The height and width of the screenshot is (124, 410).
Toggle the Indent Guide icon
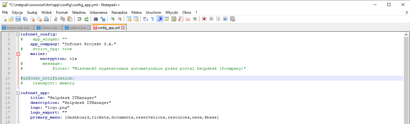[160, 19]
